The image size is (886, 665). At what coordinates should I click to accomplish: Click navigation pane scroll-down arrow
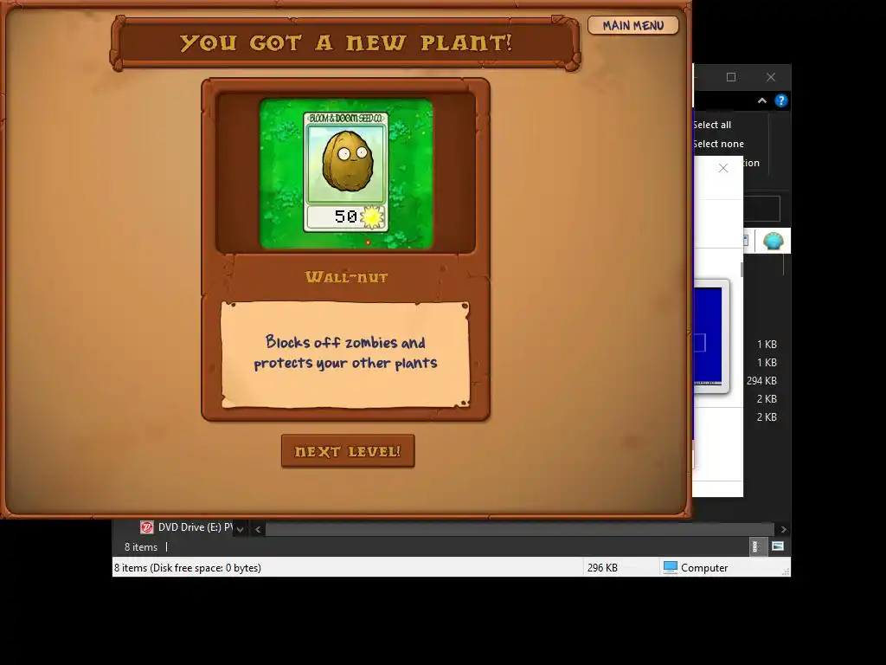point(241,529)
